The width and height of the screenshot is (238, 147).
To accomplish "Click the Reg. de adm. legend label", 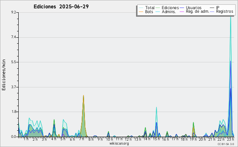I will click(x=198, y=12).
